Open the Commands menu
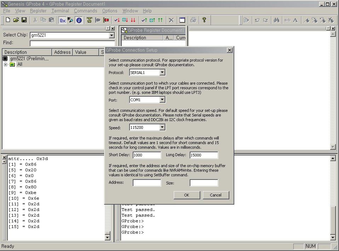Viewport: 339px width, 251px height. point(85,11)
